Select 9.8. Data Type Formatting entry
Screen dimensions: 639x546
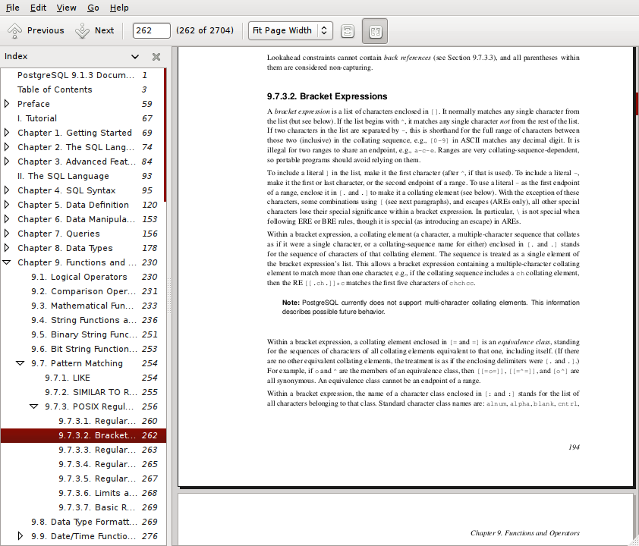[83, 522]
